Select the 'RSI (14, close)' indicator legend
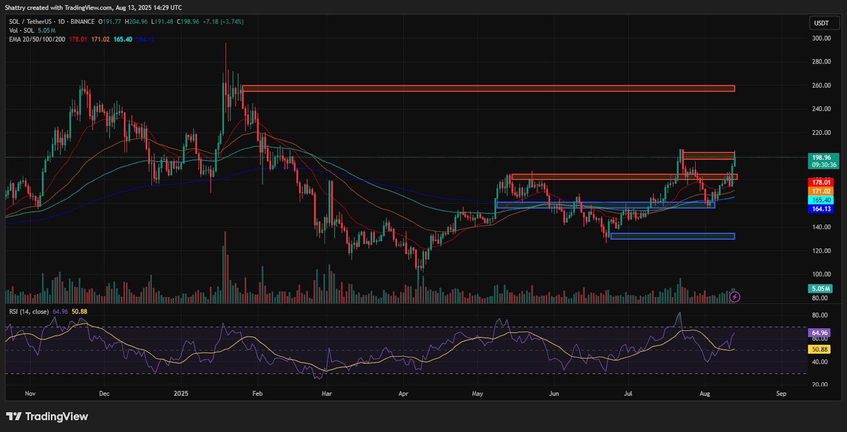The width and height of the screenshot is (847, 432). [x=29, y=312]
